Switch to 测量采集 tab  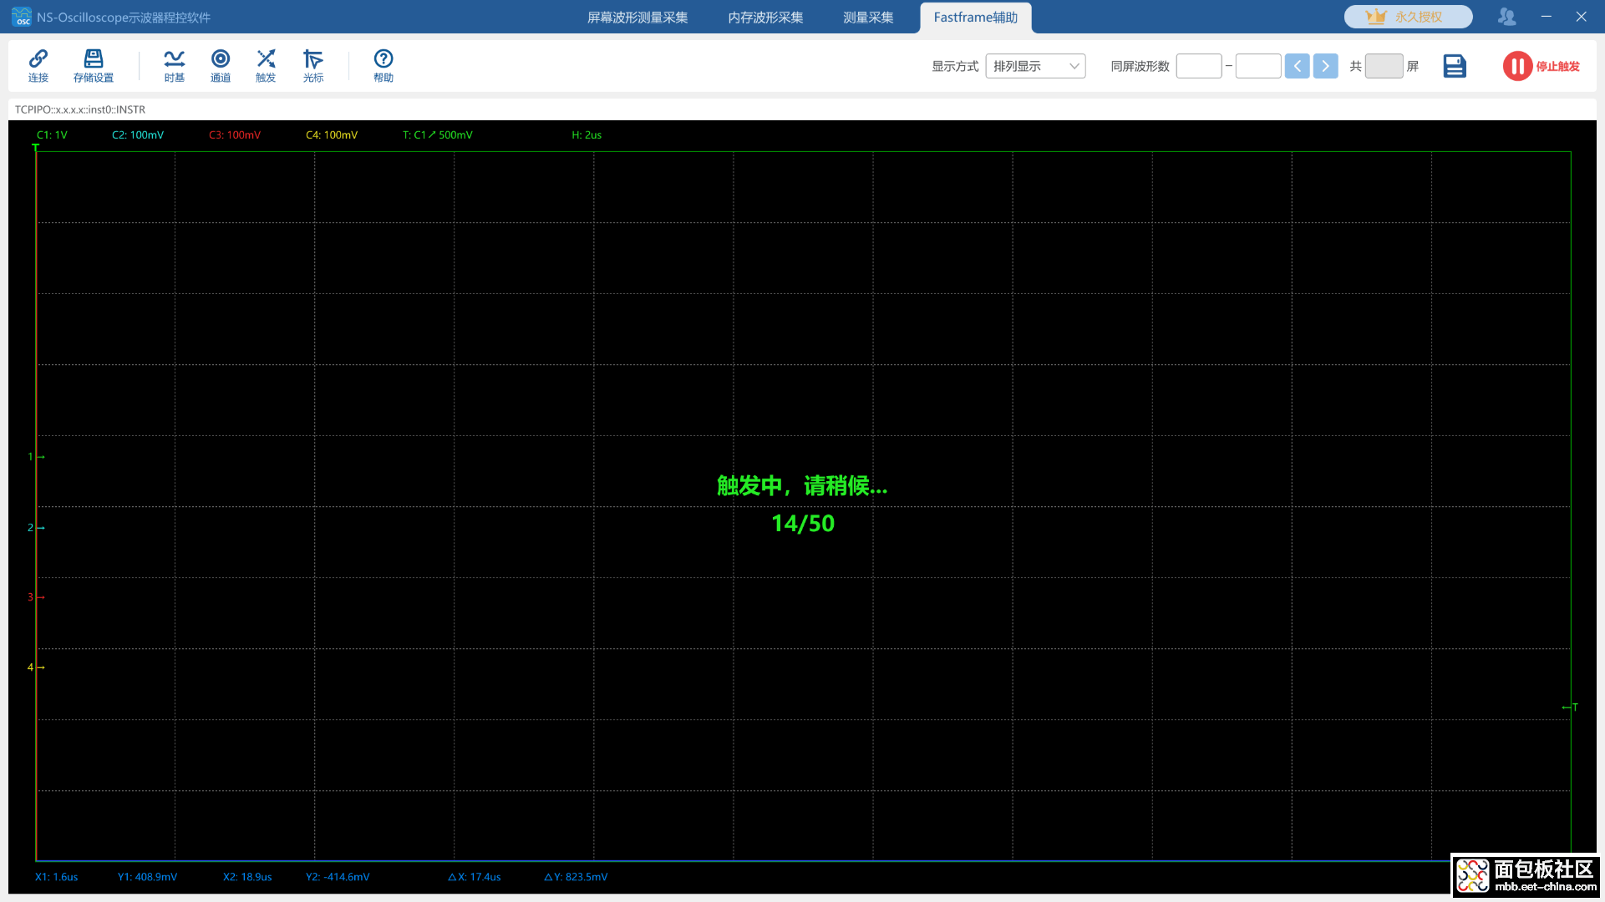point(868,18)
